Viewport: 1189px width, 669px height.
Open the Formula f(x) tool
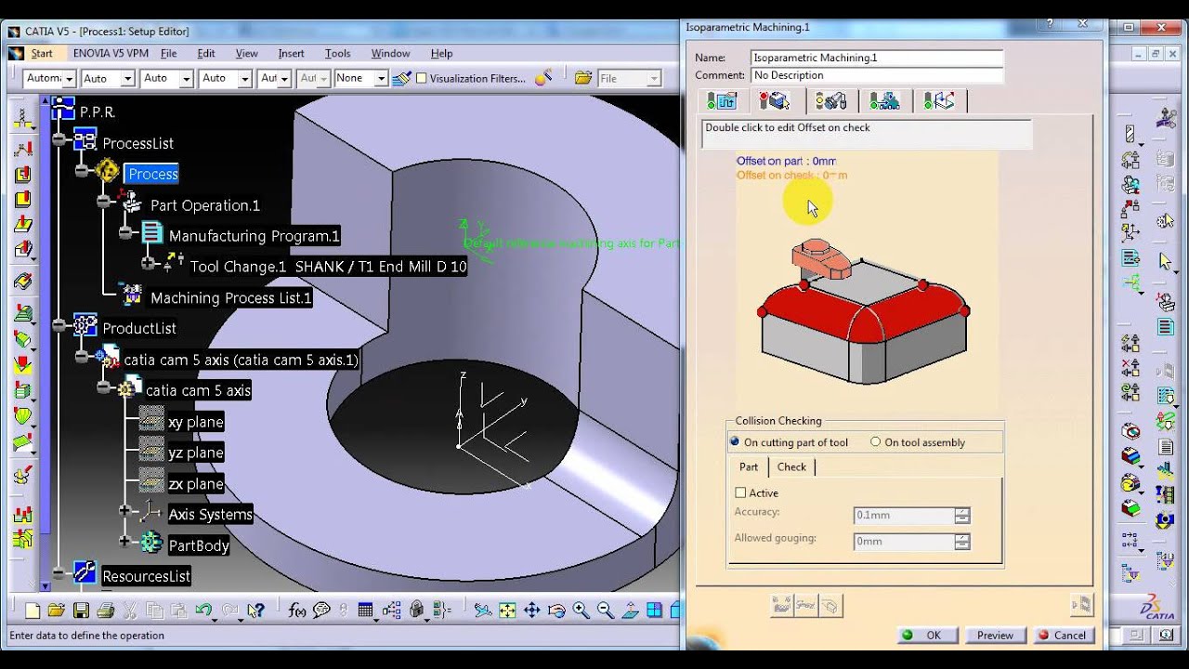pos(297,610)
